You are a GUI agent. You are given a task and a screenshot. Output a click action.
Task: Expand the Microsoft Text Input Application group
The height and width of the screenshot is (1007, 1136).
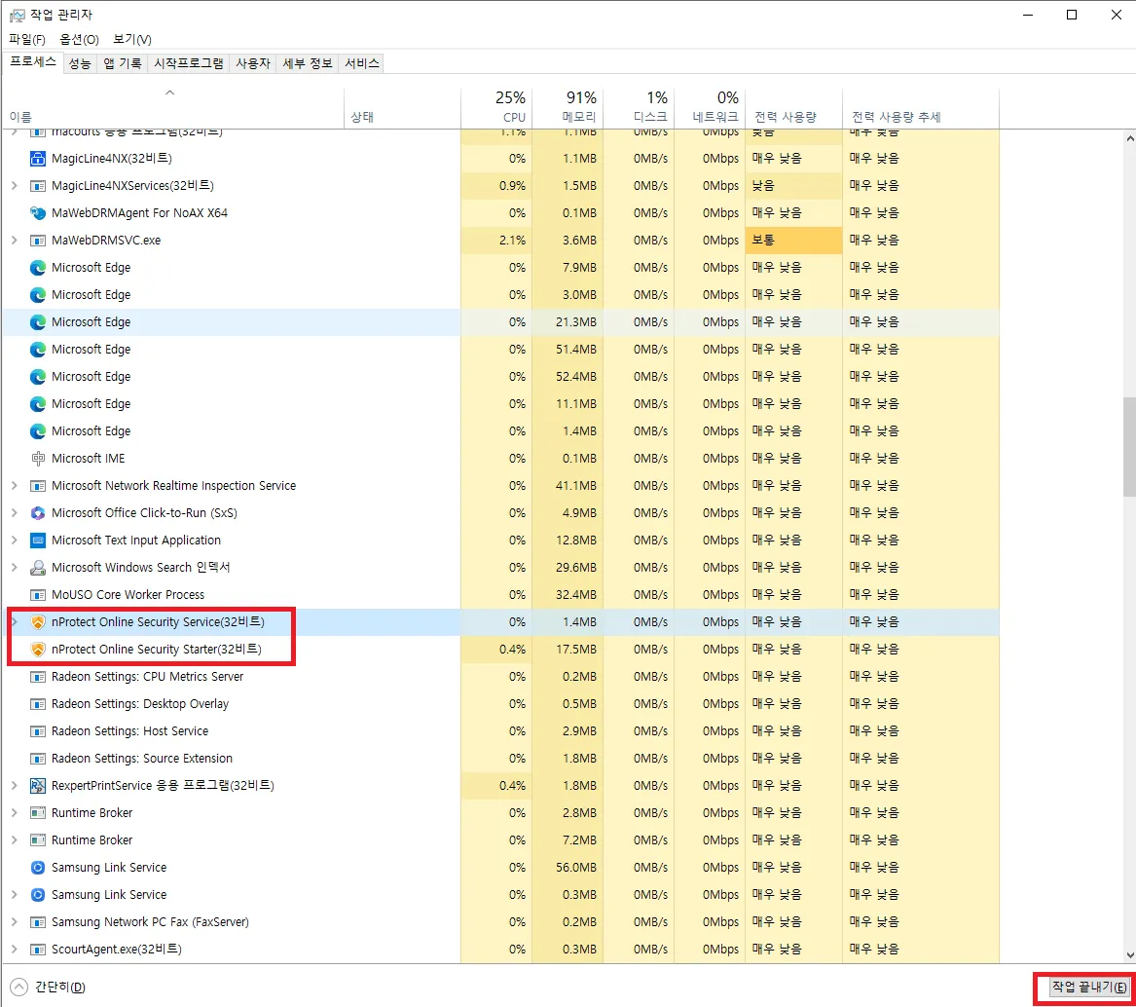14,541
